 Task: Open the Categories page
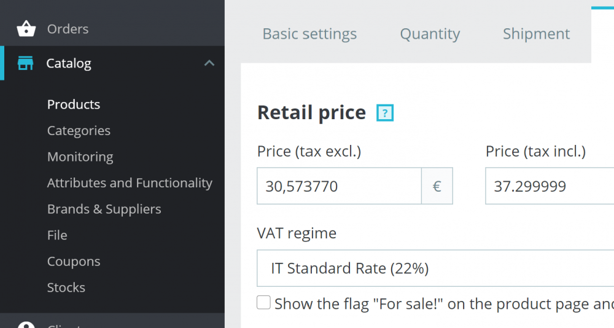(79, 131)
